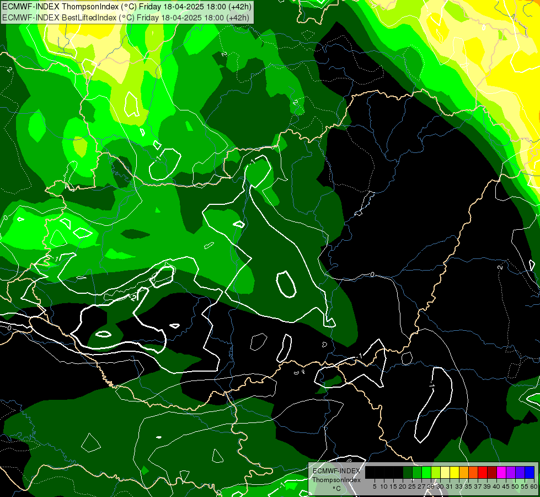540x497 pixels.
Task: Click the indigo 50–55 legend swatch
Action: [x=520, y=473]
